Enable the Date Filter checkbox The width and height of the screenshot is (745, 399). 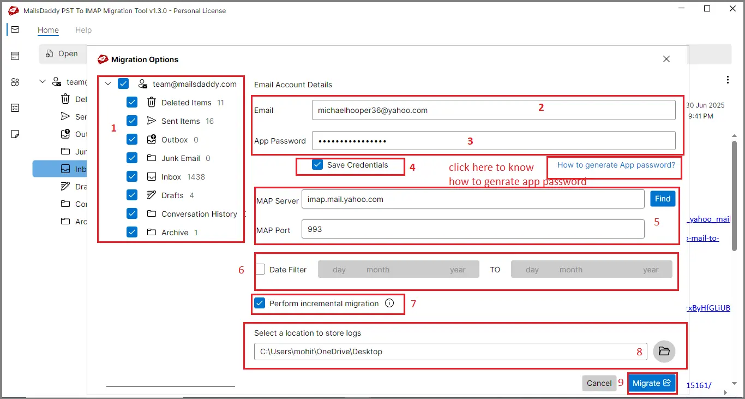[260, 269]
